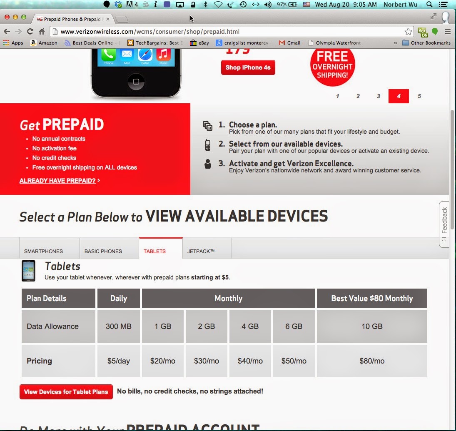456x431 pixels.
Task: Click the browser forward arrow
Action: 18,31
